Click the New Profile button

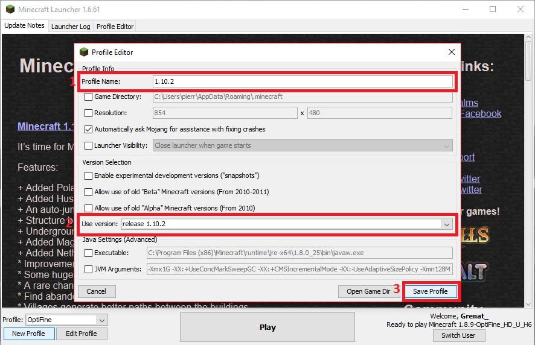28,334
